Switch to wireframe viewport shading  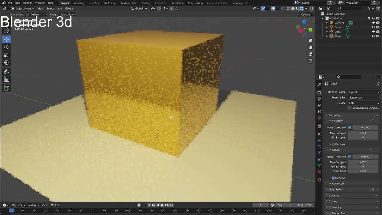click(x=289, y=9)
